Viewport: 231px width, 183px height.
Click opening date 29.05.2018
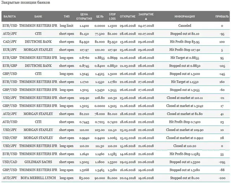pyautogui.click(x=127, y=162)
